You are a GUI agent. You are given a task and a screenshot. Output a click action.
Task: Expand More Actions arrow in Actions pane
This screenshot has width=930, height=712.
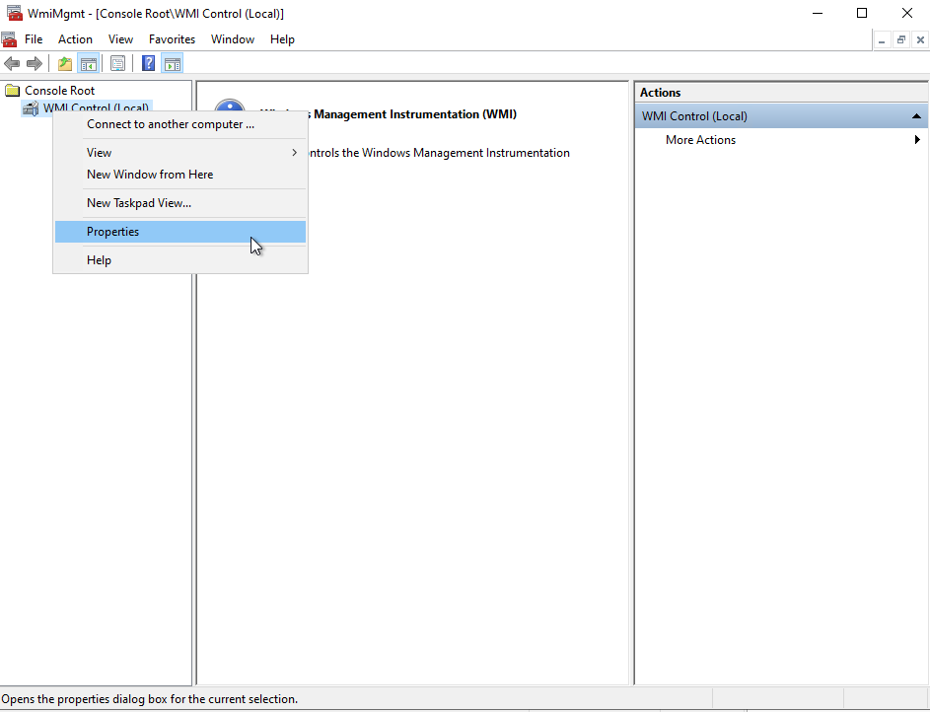pyautogui.click(x=917, y=140)
